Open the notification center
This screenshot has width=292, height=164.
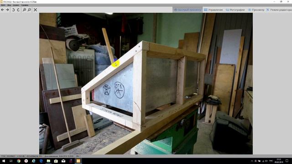[287, 161]
